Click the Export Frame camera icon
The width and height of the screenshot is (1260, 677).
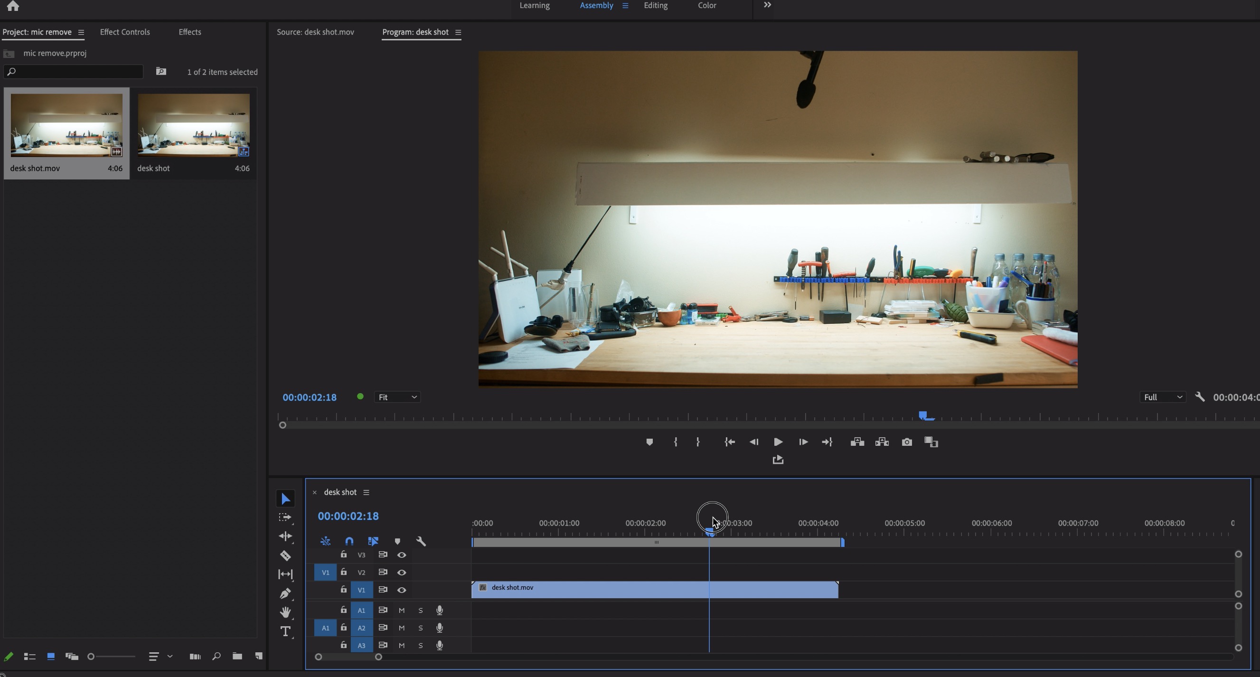point(906,442)
